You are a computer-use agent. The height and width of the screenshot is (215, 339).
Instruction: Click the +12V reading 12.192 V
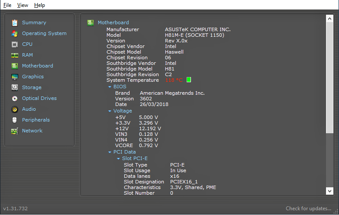pyautogui.click(x=150, y=128)
